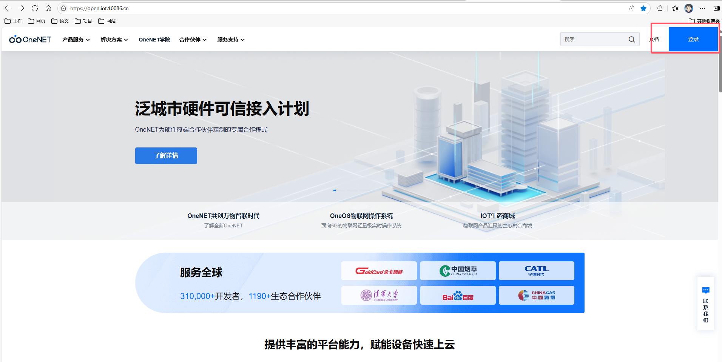Open the contact us chat widget

point(705,304)
